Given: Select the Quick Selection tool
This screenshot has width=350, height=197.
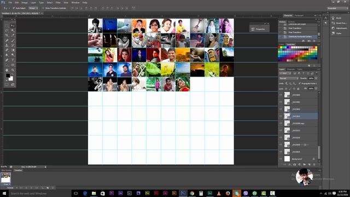Looking at the screenshot, I should [x=13, y=31].
